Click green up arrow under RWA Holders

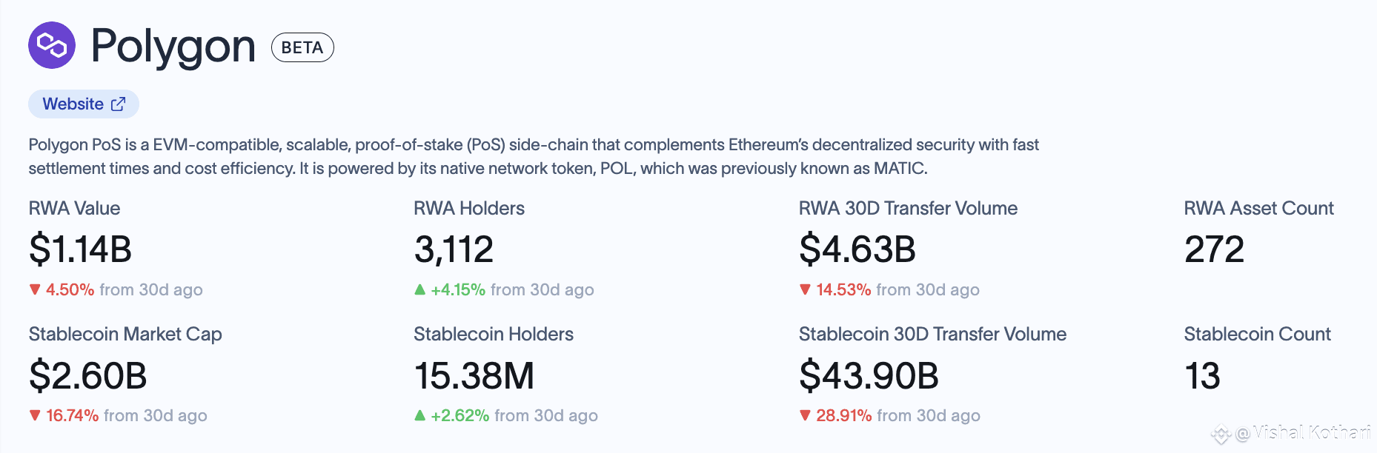419,289
